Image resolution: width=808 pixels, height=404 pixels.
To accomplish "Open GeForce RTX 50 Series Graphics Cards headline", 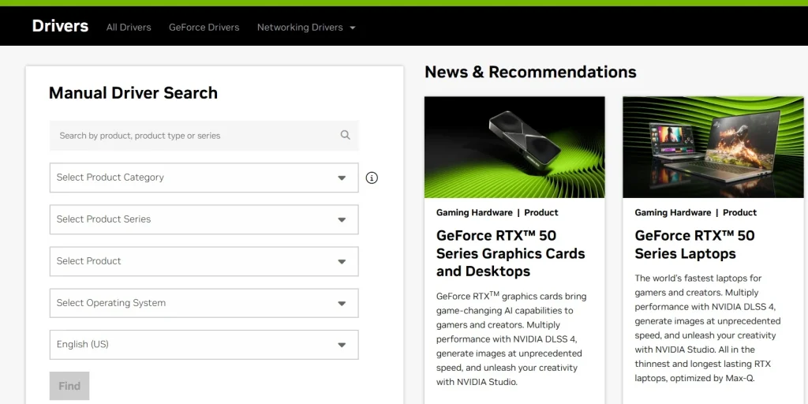I will coord(511,253).
